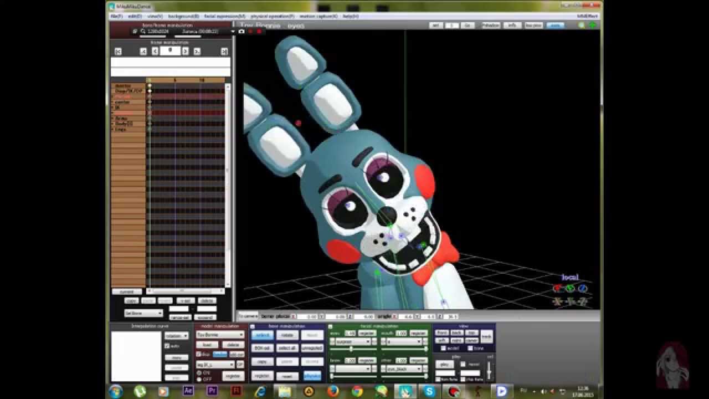The width and height of the screenshot is (709, 399).
Task: Toggle the from frame checkbox
Action: coord(439,380)
